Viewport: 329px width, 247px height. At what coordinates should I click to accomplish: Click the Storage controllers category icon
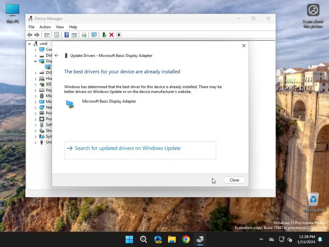42,131
